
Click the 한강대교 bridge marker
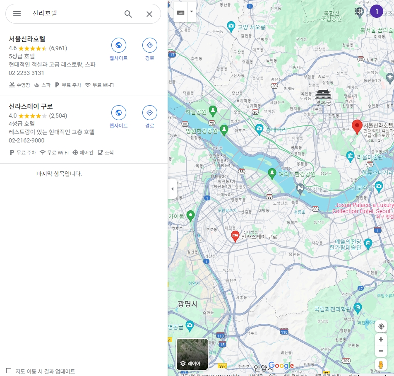(300, 189)
